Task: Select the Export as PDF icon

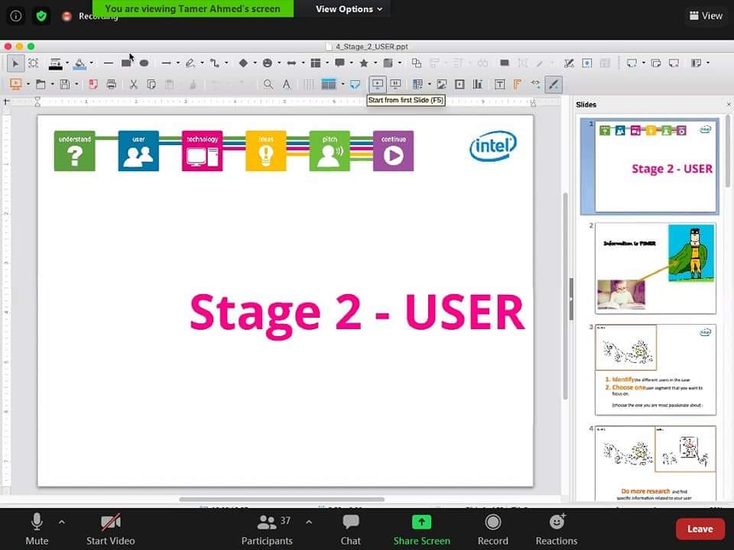Action: 93,84
